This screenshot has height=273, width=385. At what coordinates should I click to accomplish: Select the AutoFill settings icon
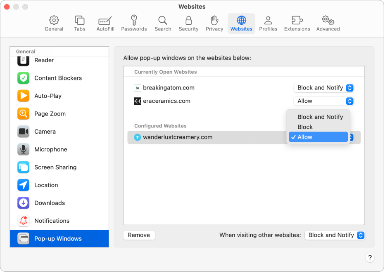point(105,23)
